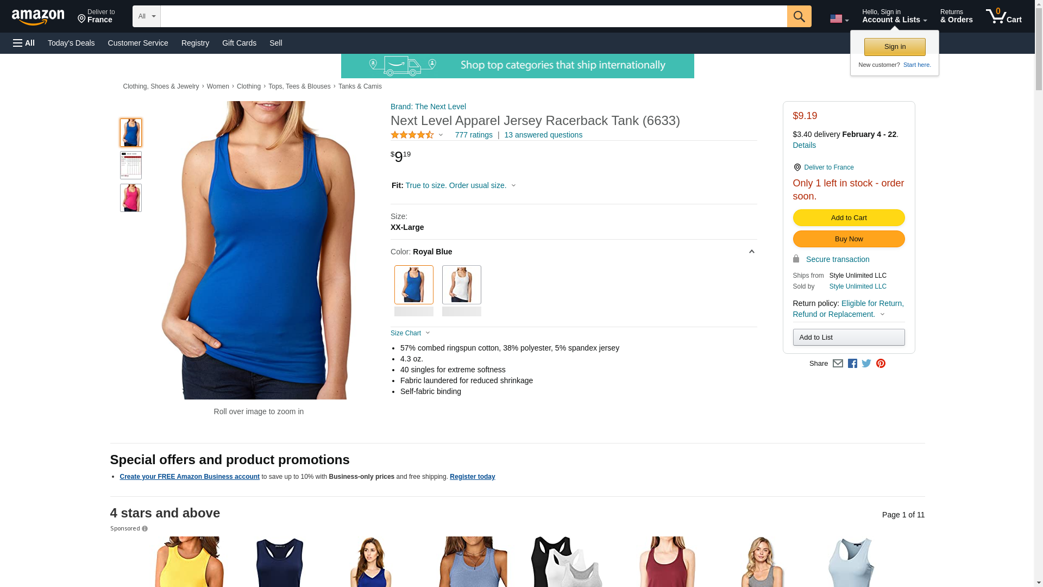
Task: Expand the US flag language selector
Action: pos(839,19)
